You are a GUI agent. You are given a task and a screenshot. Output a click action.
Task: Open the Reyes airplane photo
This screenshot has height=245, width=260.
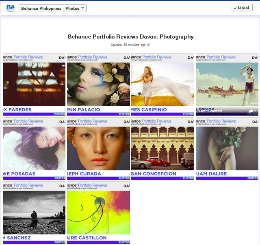[x=227, y=83]
